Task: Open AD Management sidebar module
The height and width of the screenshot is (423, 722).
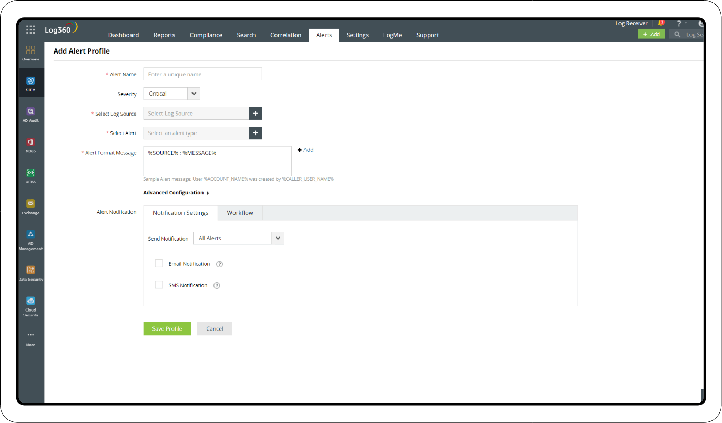Action: [30, 240]
